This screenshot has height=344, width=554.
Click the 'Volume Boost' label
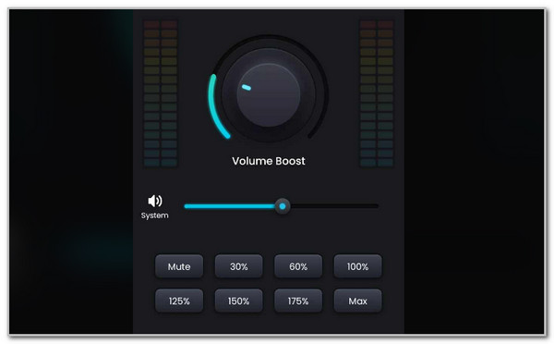pyautogui.click(x=269, y=161)
